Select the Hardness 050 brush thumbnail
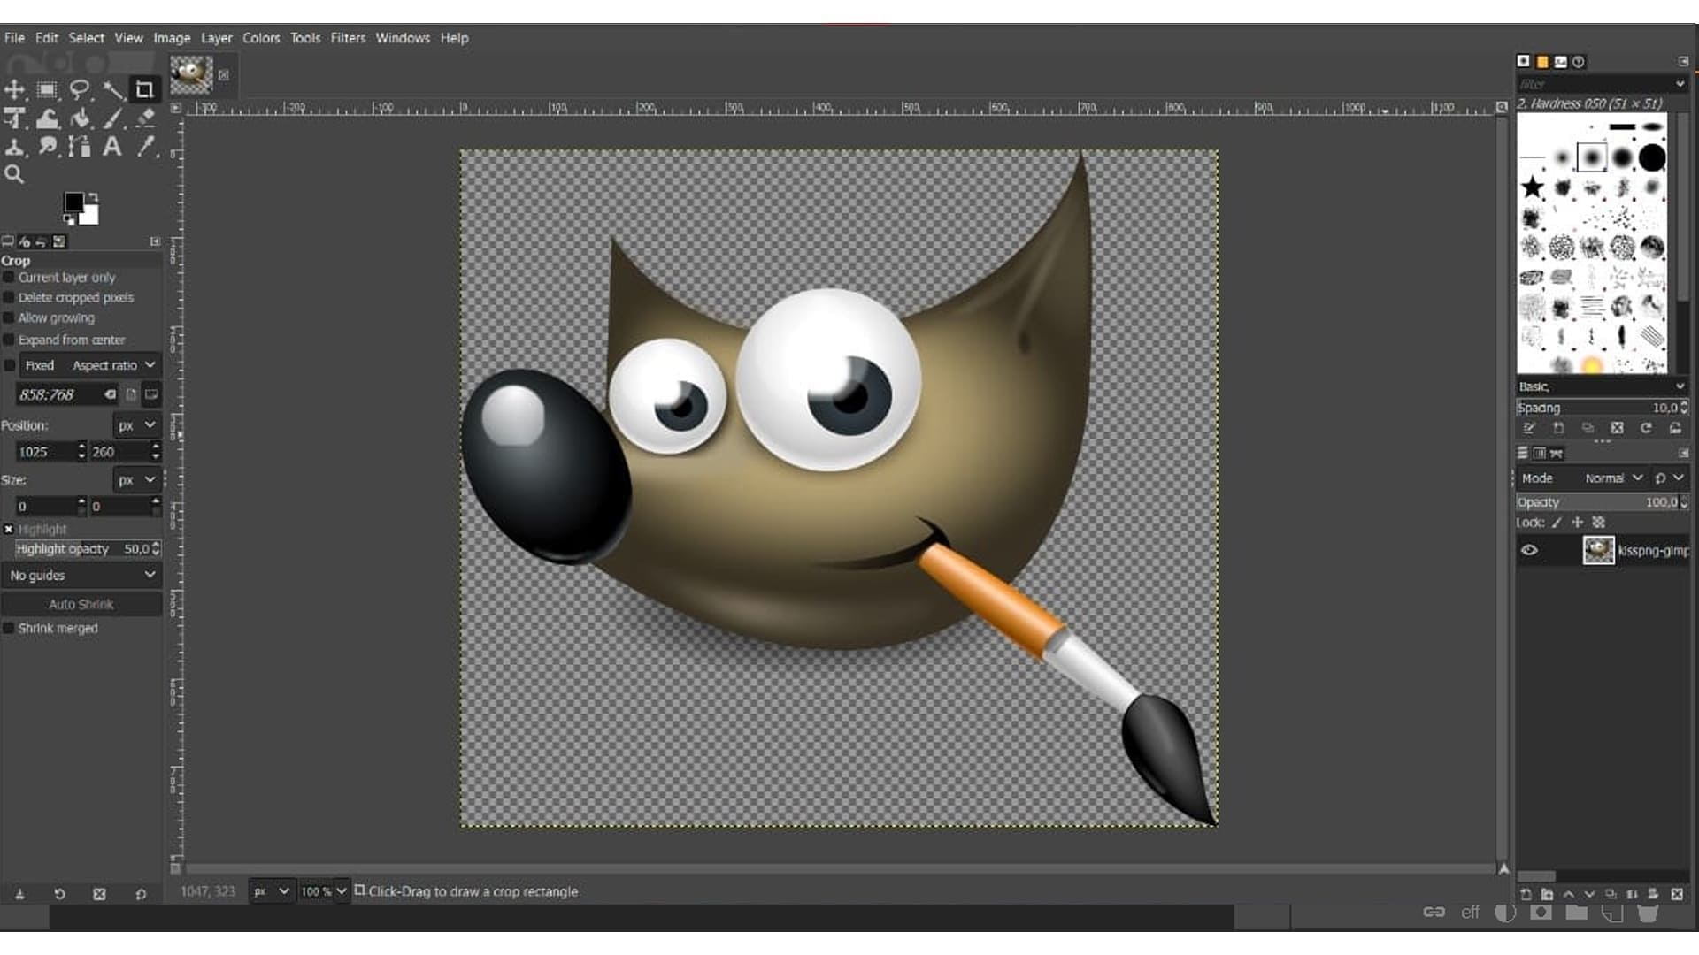The height and width of the screenshot is (955, 1699). pos(1592,158)
